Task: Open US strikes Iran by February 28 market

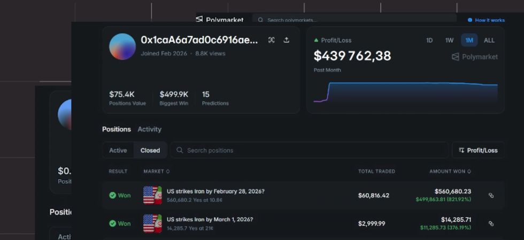Action: pos(215,191)
